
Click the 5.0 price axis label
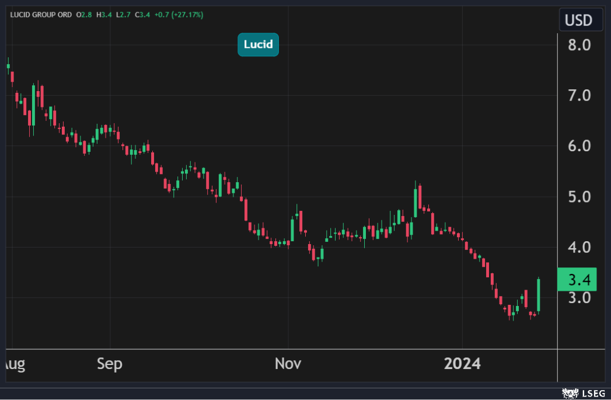pos(580,197)
